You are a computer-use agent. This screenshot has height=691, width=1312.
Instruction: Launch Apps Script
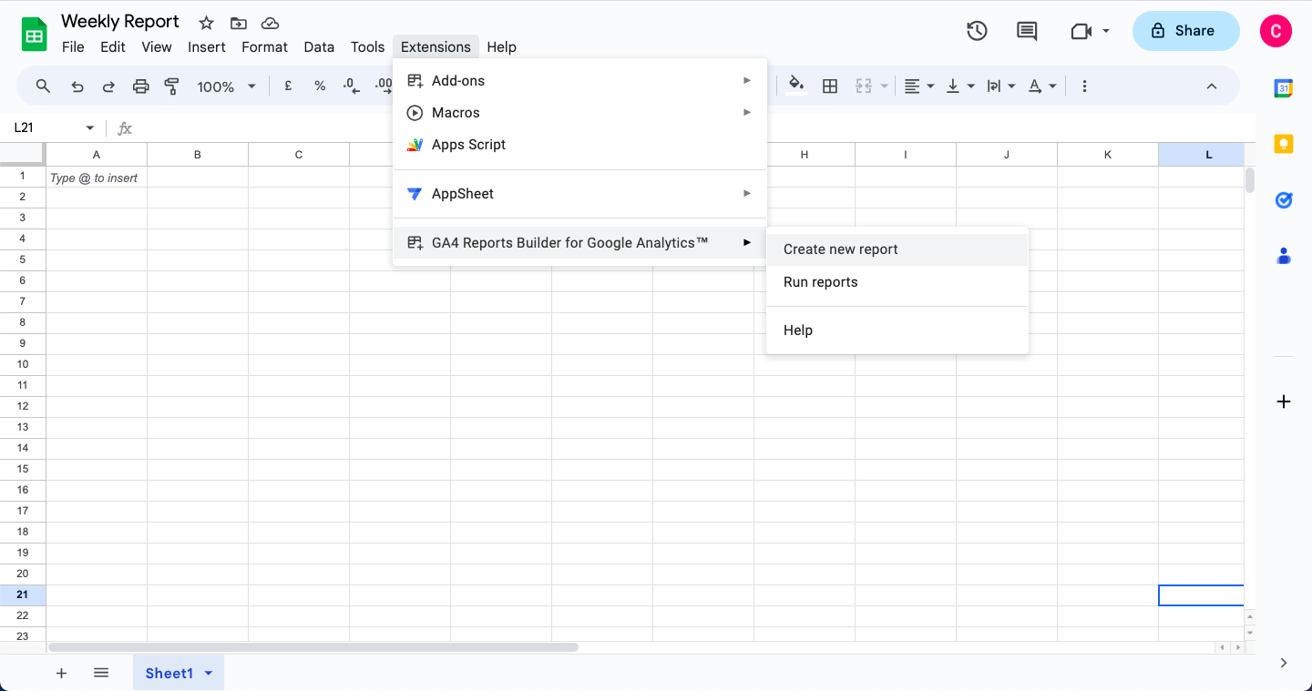pyautogui.click(x=579, y=145)
